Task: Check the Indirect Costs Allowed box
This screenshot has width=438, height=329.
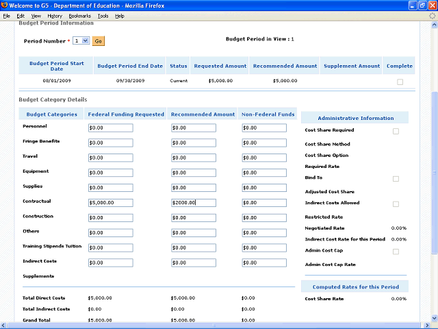Action: click(396, 204)
